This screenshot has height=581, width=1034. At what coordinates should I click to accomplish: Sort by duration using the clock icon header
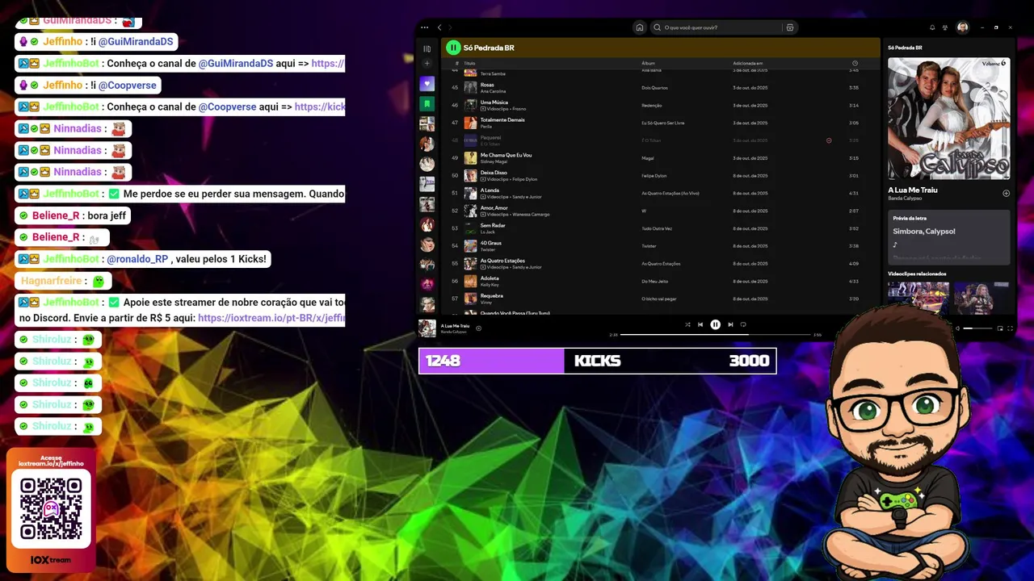pos(855,63)
